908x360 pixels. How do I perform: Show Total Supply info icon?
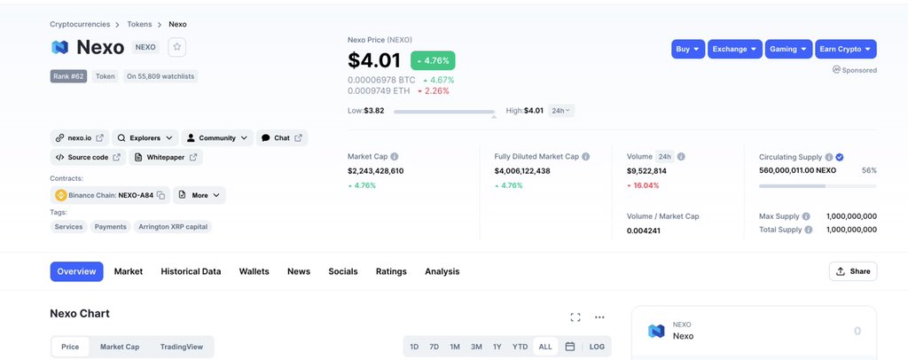click(x=809, y=229)
